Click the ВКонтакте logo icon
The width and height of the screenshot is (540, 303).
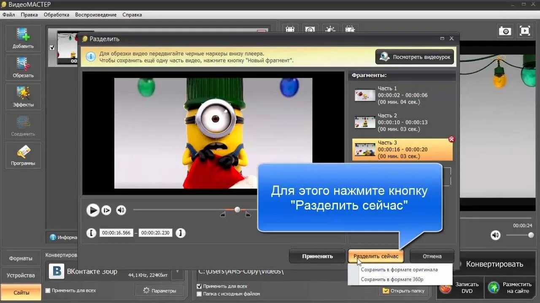coord(57,271)
